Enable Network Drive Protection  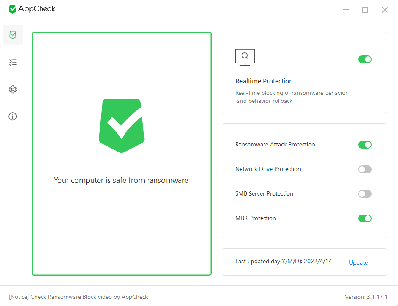point(365,169)
